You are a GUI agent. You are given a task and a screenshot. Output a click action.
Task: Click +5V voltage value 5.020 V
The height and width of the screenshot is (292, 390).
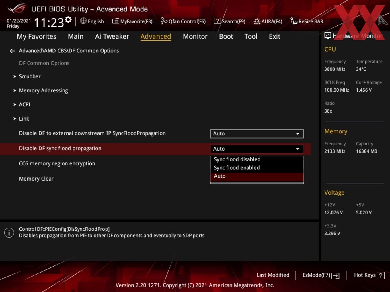coord(364,212)
